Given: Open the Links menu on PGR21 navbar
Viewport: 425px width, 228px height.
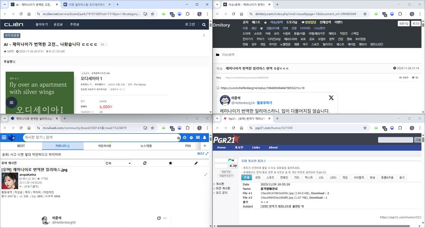Looking at the screenshot, I should click(x=256, y=147).
